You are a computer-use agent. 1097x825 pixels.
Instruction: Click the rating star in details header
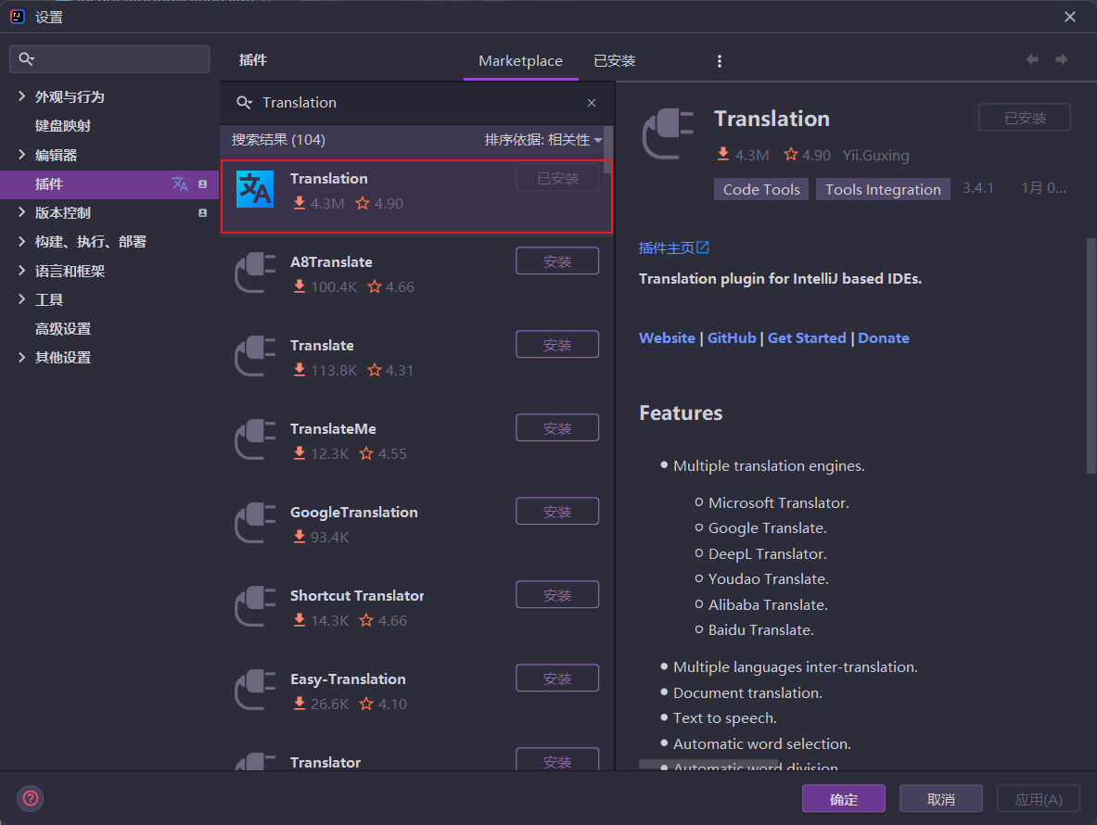791,155
